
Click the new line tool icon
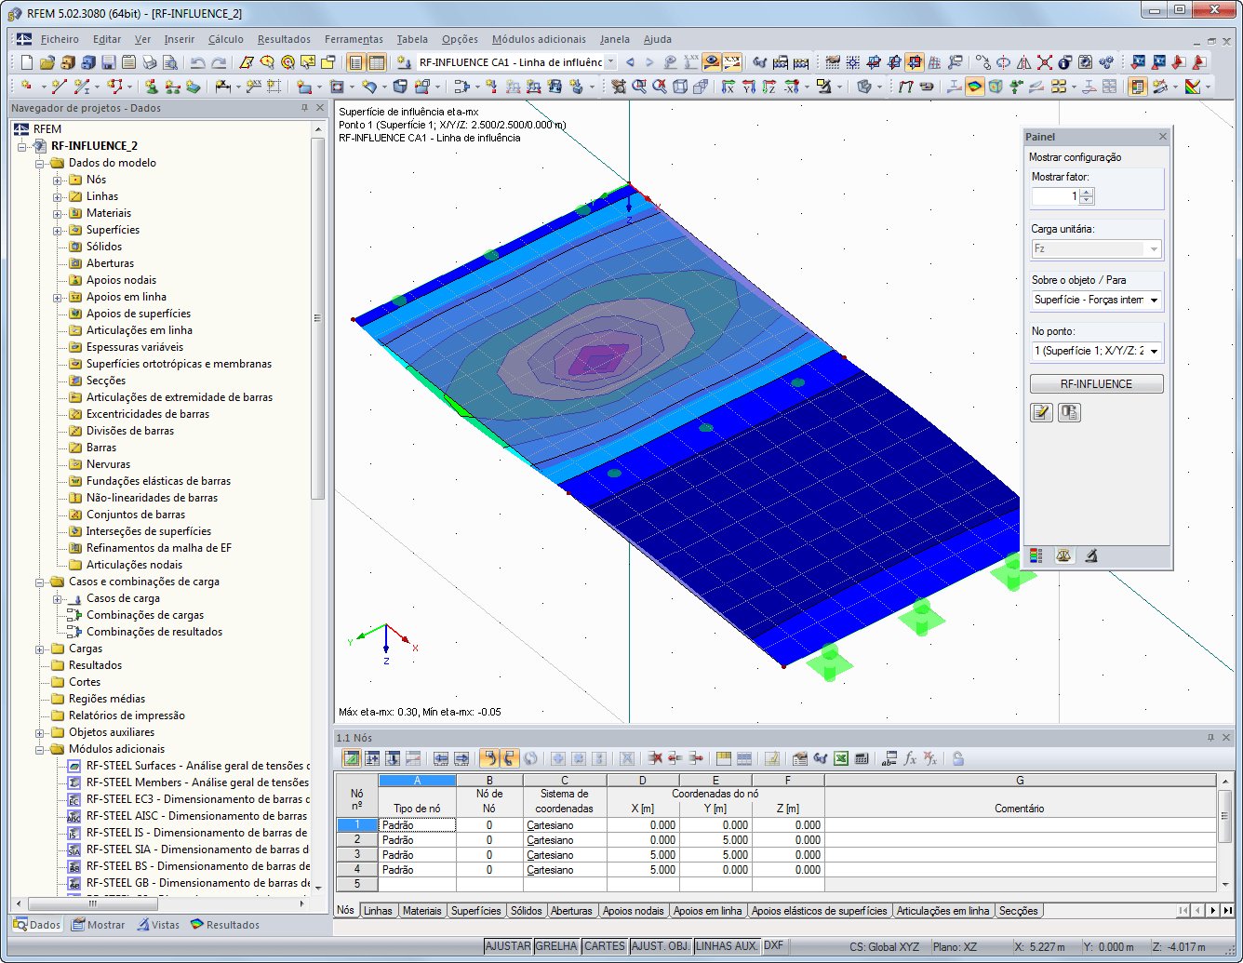(59, 87)
